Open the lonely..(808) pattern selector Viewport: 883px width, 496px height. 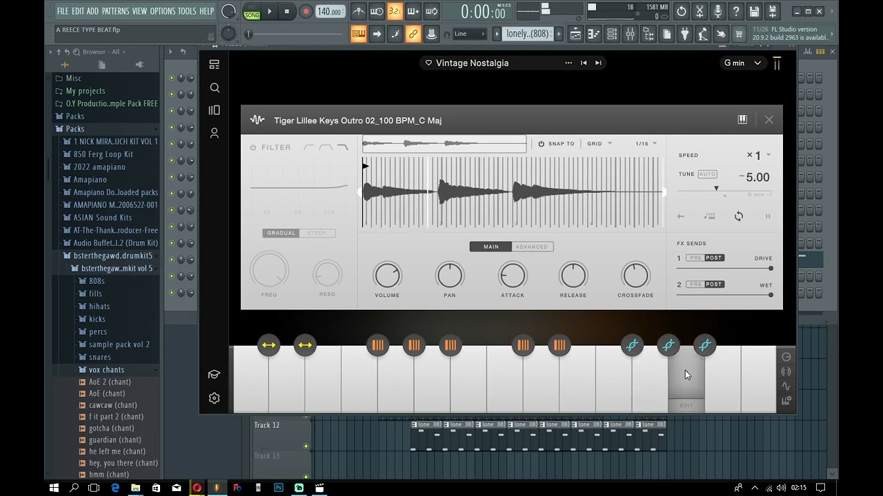(528, 34)
